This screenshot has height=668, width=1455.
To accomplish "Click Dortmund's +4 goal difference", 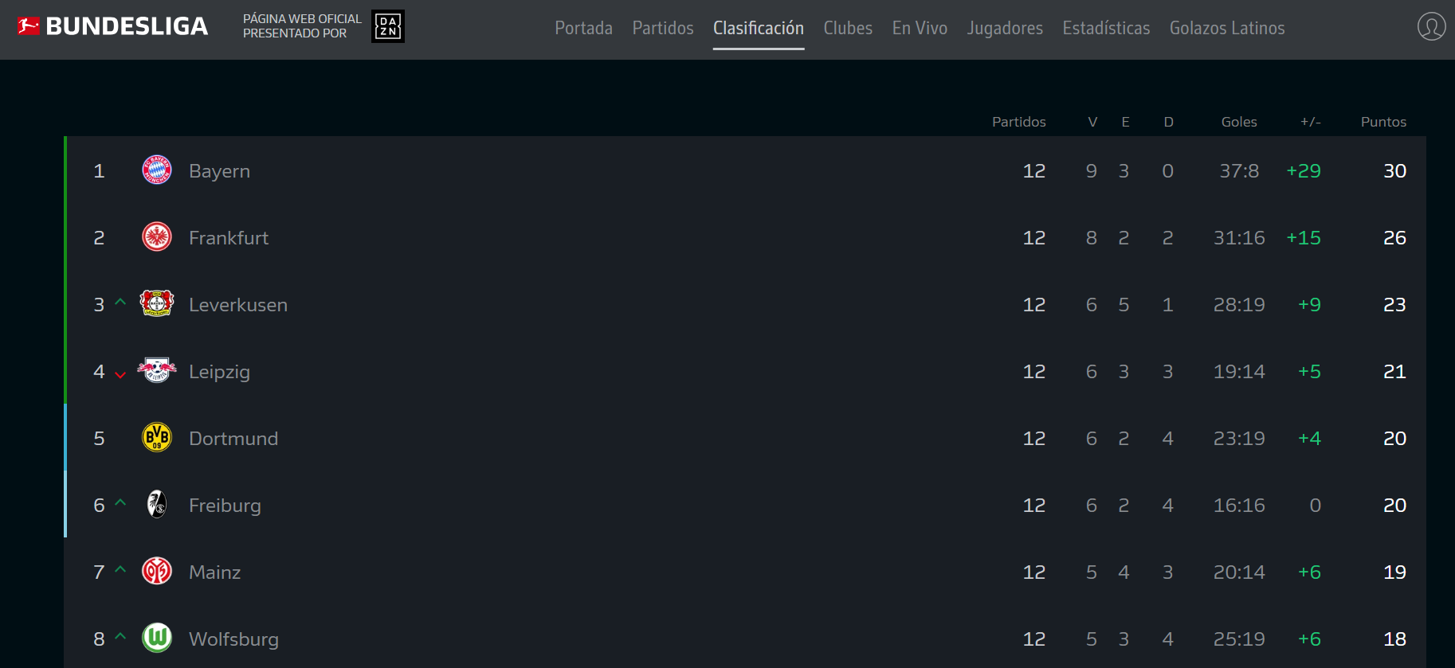I will (x=1309, y=439).
